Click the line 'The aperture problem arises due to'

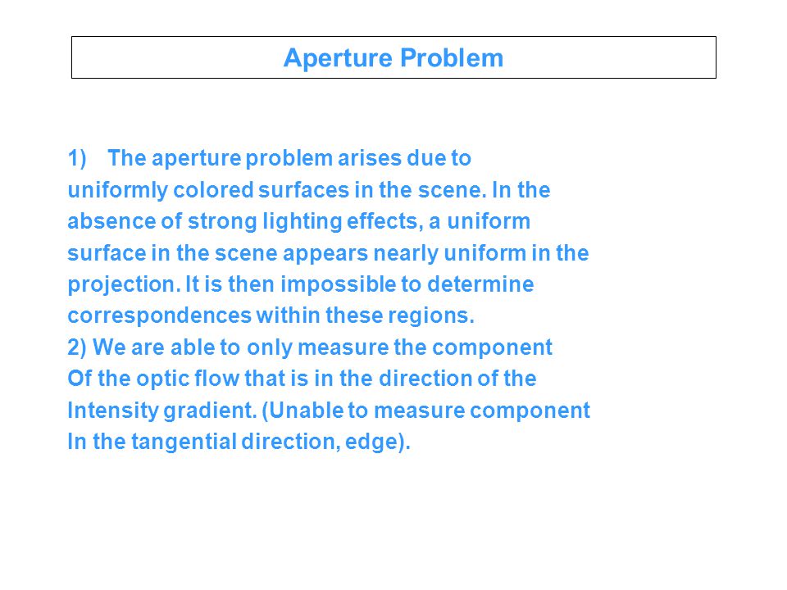(x=289, y=158)
